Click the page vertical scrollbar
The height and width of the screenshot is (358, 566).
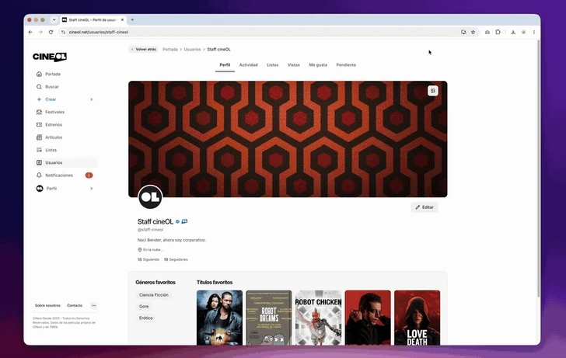(x=538, y=169)
